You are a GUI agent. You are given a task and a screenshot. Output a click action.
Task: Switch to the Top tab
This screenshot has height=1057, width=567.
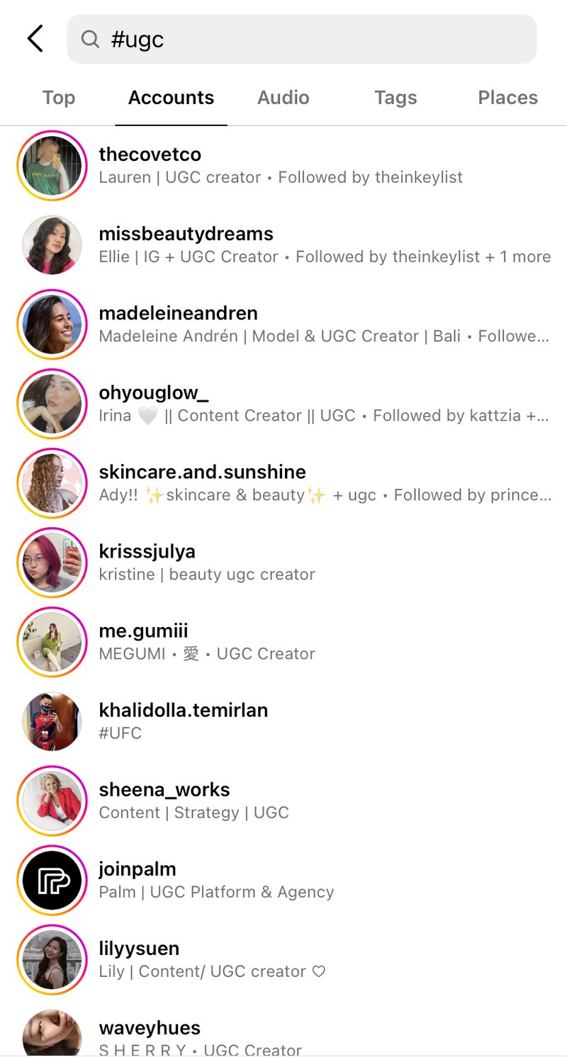[x=58, y=98]
